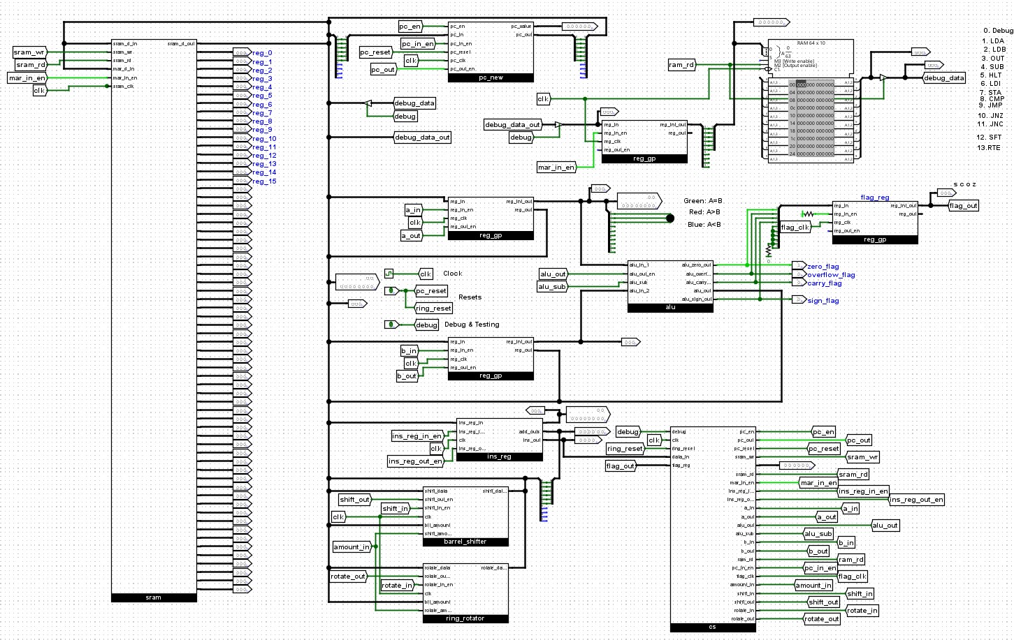Select the ring_rotator subcircuit block

pyautogui.click(x=465, y=593)
